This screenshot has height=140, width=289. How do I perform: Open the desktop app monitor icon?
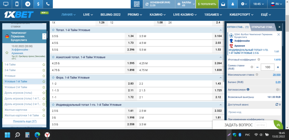[x=6, y=4]
